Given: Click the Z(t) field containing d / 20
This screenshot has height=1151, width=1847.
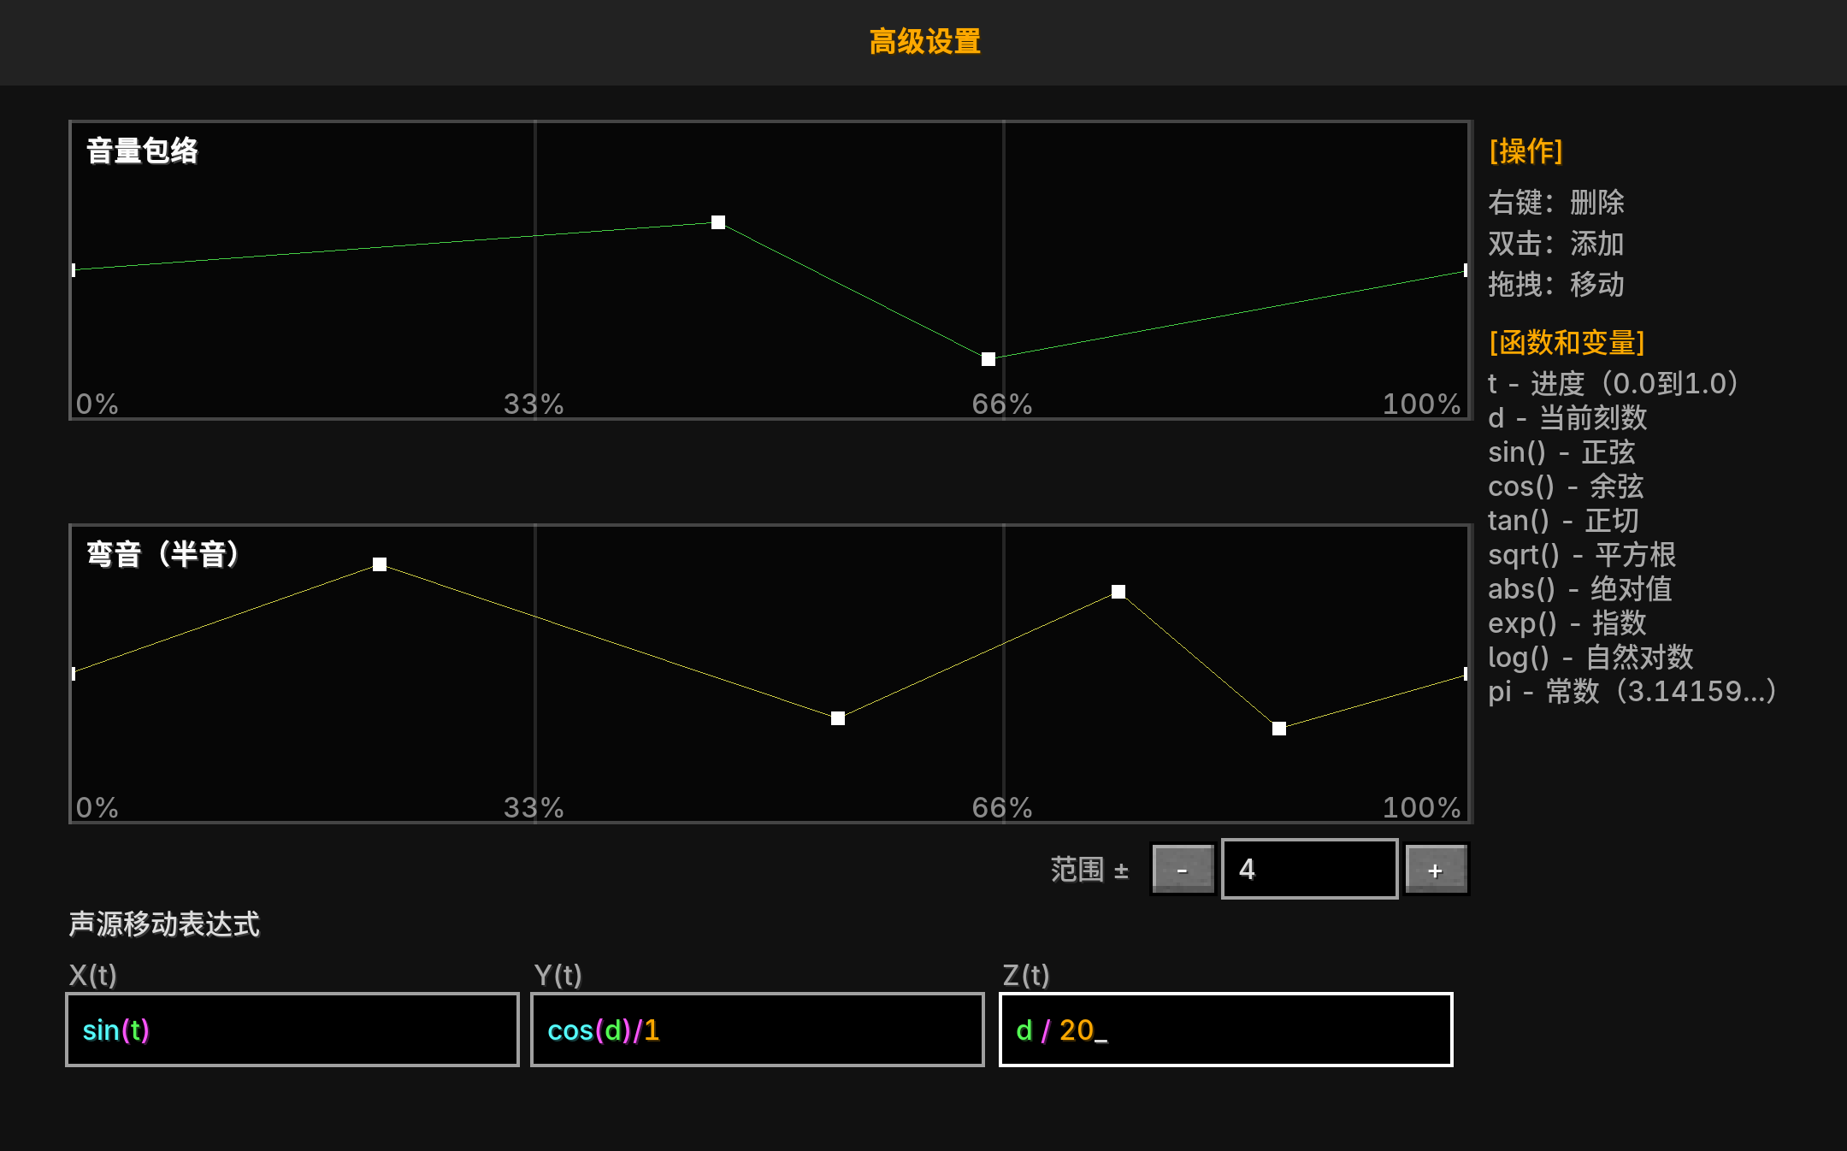Looking at the screenshot, I should click(x=1225, y=1030).
